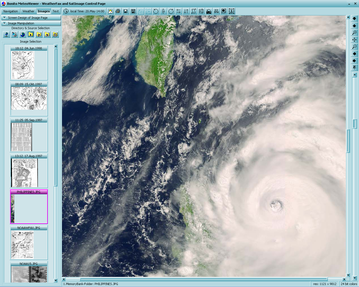The image size is (359, 287).
Task: Click the printer icon in the toolbar
Action: tap(118, 11)
